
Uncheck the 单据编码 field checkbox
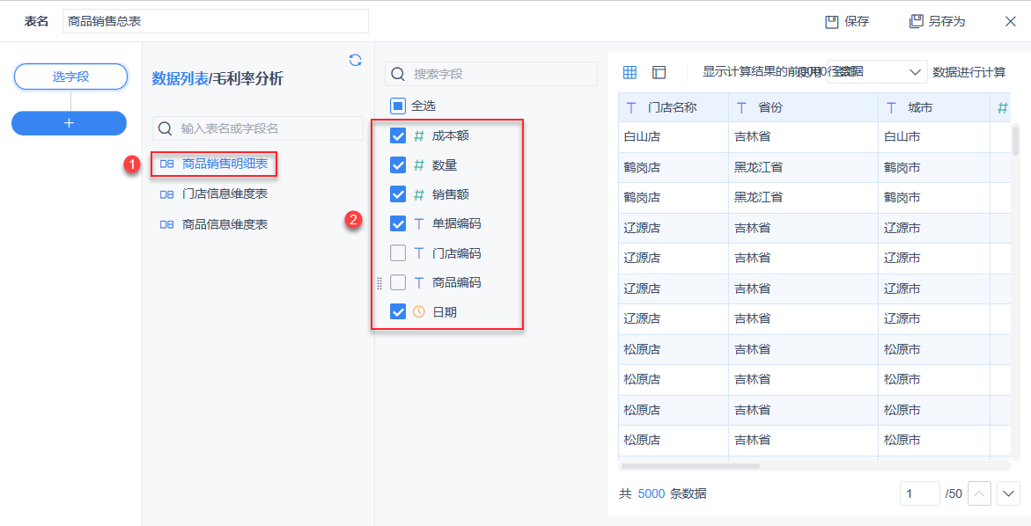pos(398,224)
